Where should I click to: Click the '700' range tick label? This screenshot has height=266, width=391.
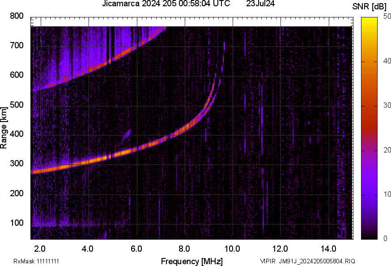click(17, 45)
